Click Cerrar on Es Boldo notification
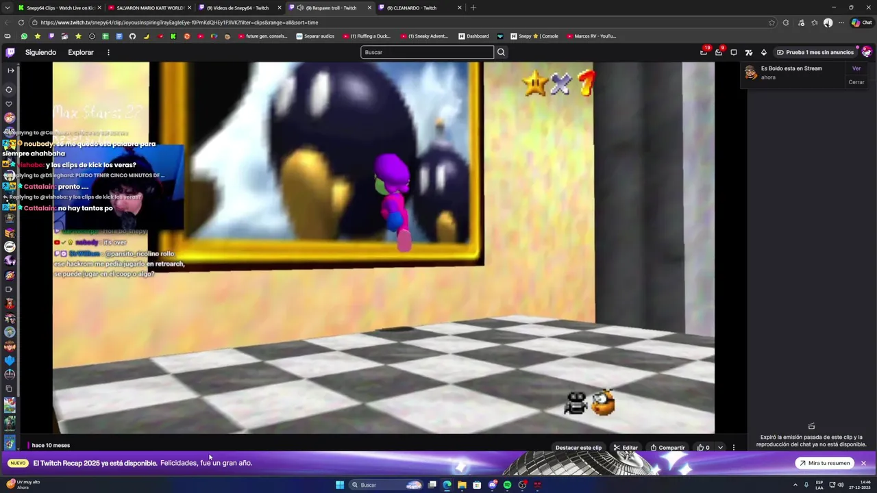This screenshot has height=493, width=877. click(856, 82)
